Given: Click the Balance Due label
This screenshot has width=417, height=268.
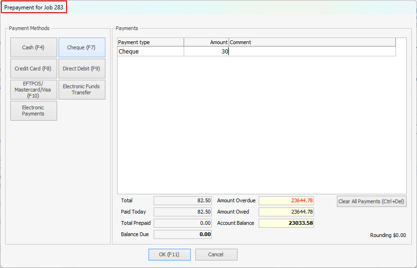Looking at the screenshot, I should (x=135, y=234).
